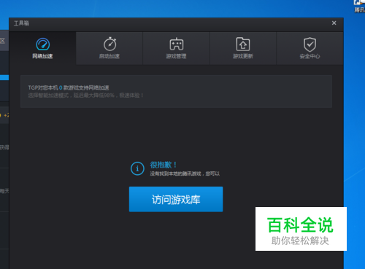Click the blue info circle icon

(137, 168)
